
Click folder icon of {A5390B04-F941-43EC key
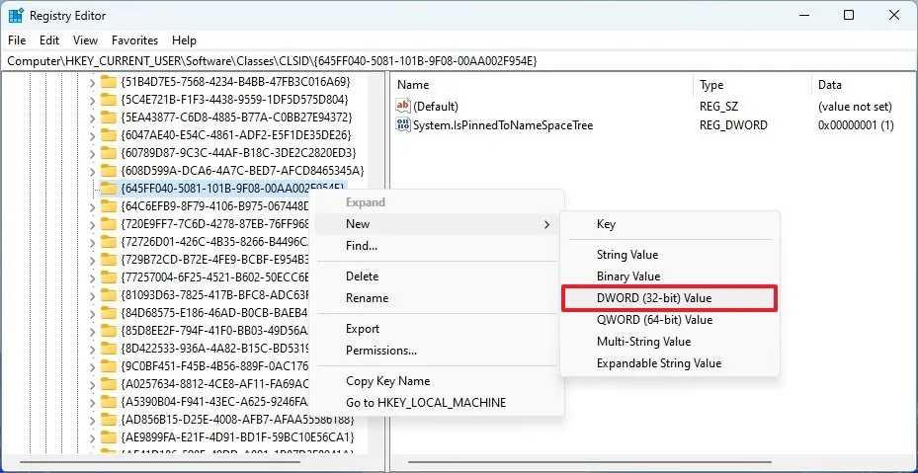(x=109, y=402)
